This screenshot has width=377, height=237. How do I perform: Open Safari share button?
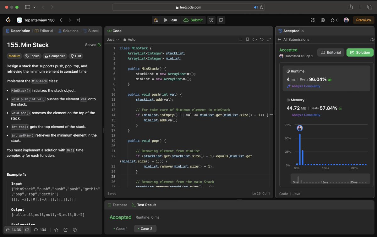(x=351, y=7)
